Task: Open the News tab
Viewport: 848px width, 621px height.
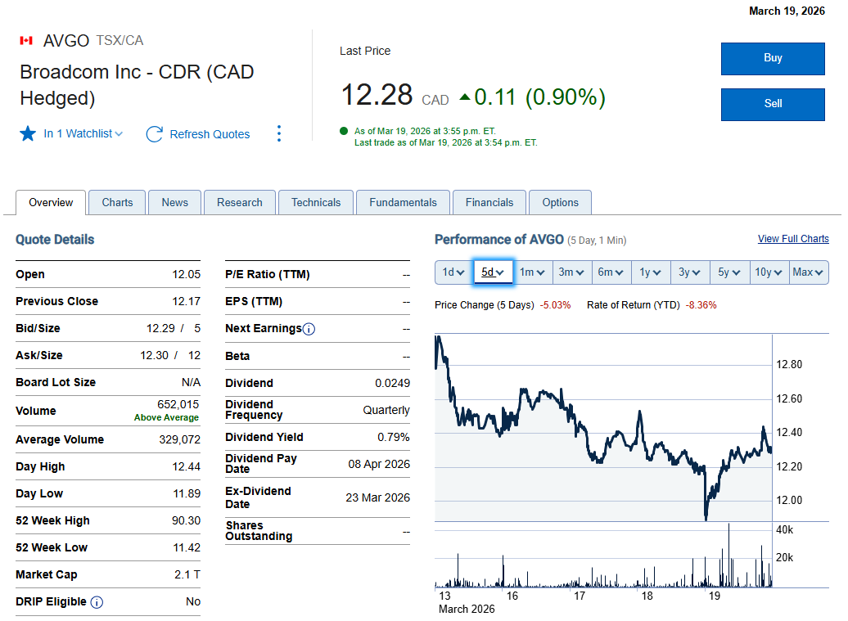Action: [x=174, y=203]
